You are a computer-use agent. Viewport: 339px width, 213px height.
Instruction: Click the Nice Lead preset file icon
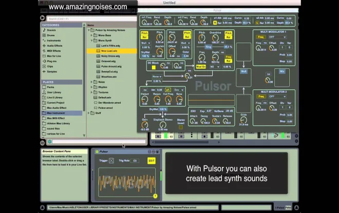[x=98, y=51]
